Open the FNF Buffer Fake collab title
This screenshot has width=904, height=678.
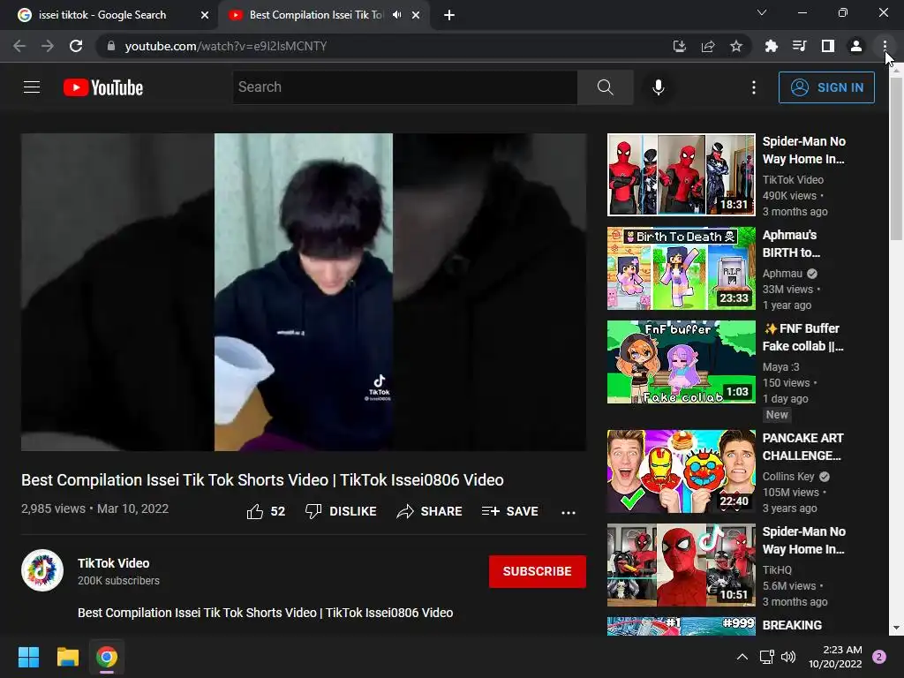tap(802, 337)
